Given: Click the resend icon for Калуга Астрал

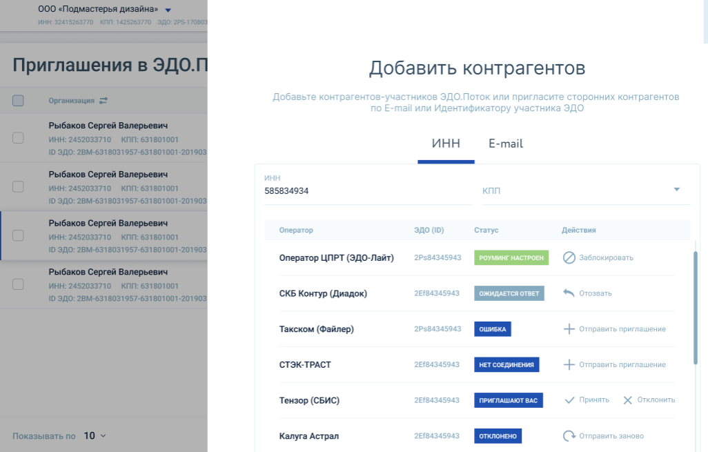Looking at the screenshot, I should (x=569, y=436).
